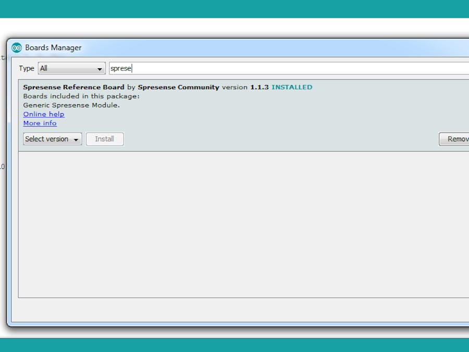Click the version number 1.1.3
This screenshot has width=469, height=352.
[259, 87]
